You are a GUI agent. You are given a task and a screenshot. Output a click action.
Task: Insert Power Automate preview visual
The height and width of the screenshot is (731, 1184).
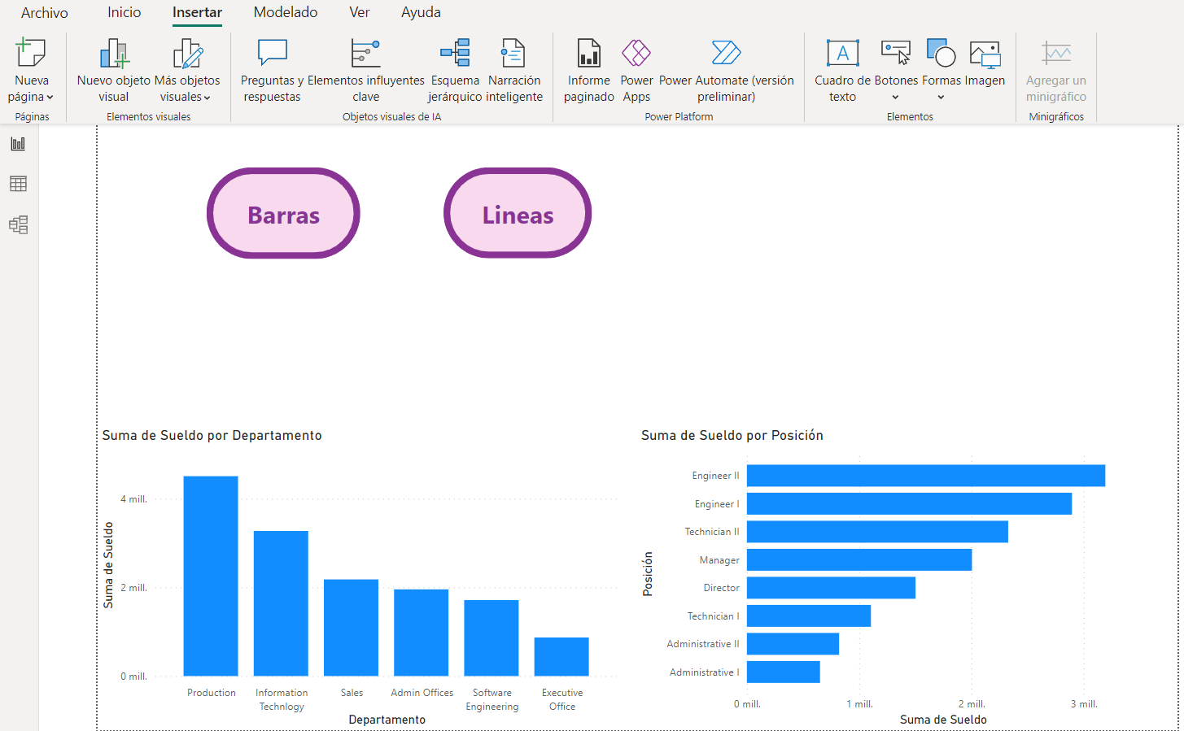coord(726,72)
